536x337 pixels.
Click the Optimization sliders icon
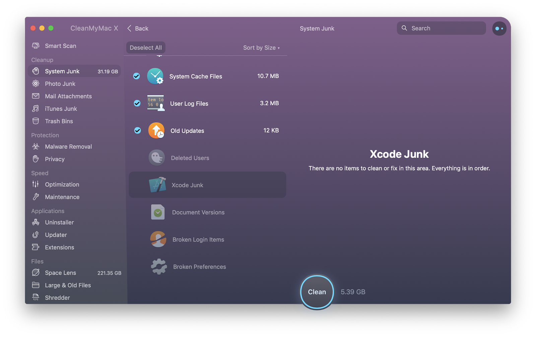(36, 184)
